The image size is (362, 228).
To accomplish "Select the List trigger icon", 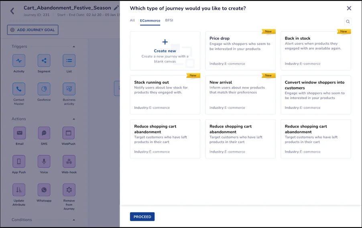I will coord(69,61).
